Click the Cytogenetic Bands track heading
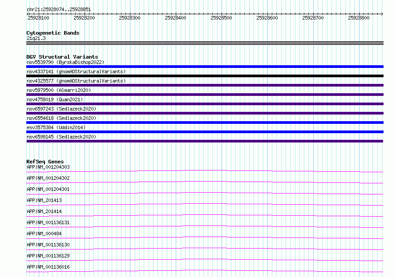Image resolution: width=396 pixels, height=277 pixels. (53, 33)
